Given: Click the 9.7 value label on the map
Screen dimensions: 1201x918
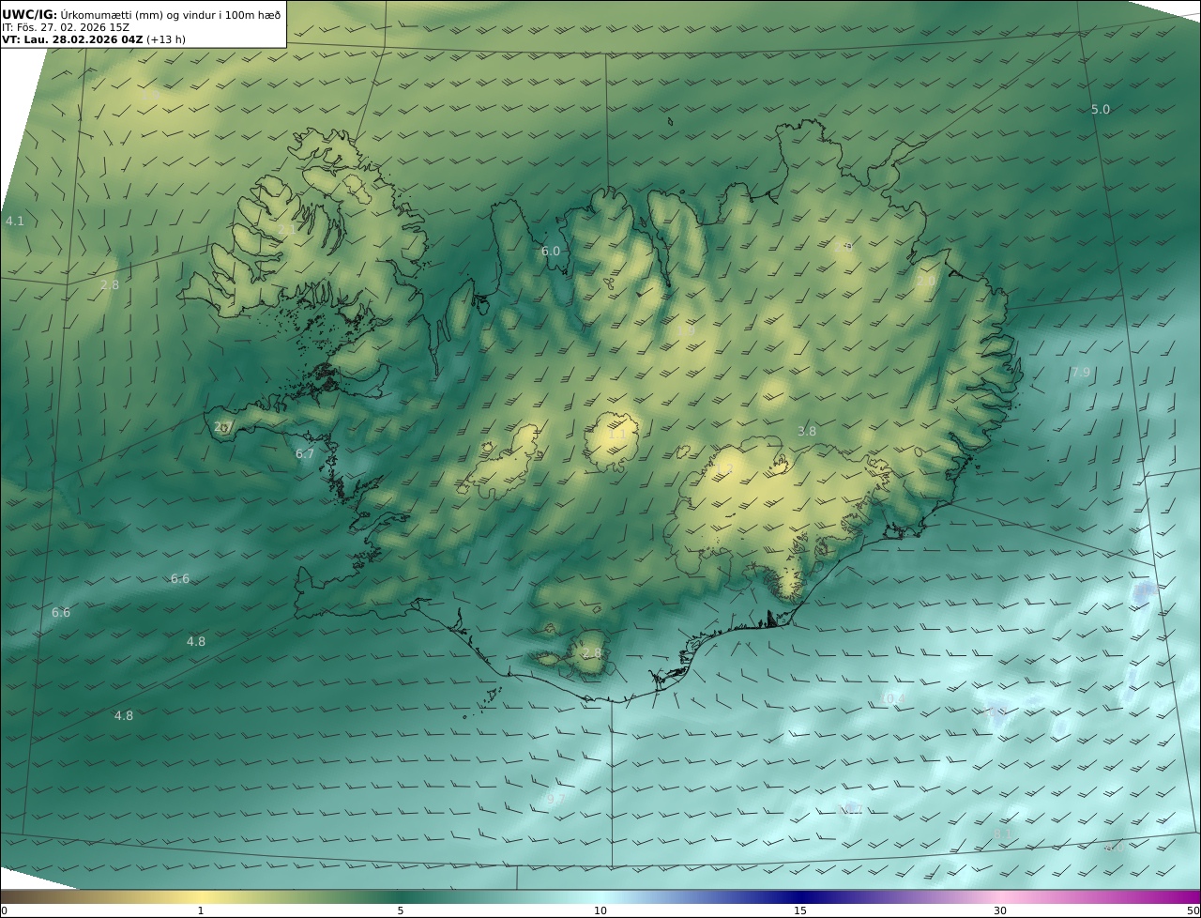Looking at the screenshot, I should 555,800.
